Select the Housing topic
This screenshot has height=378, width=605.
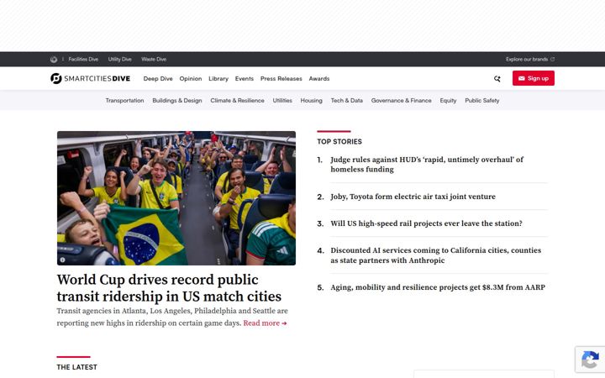point(312,101)
